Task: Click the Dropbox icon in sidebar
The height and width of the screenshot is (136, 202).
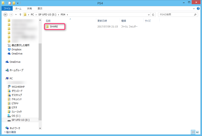Action: pos(9,50)
